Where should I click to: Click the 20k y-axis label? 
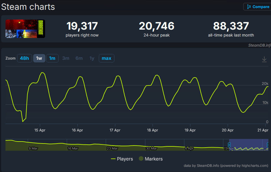pos(265,84)
